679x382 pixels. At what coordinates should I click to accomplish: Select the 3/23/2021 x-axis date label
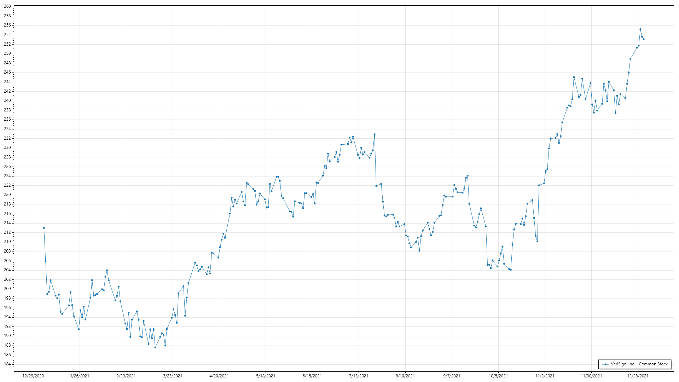173,376
